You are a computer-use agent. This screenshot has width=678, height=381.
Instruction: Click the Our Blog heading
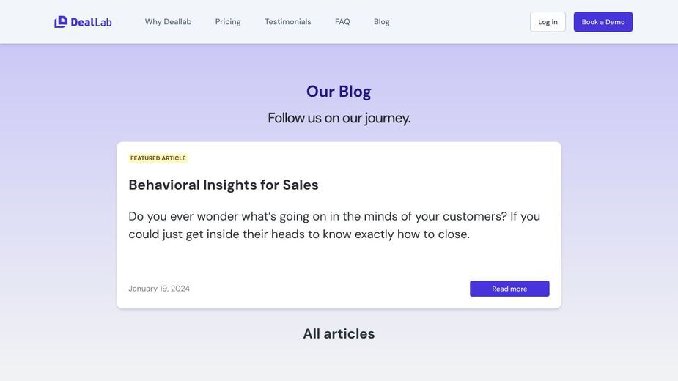[339, 92]
